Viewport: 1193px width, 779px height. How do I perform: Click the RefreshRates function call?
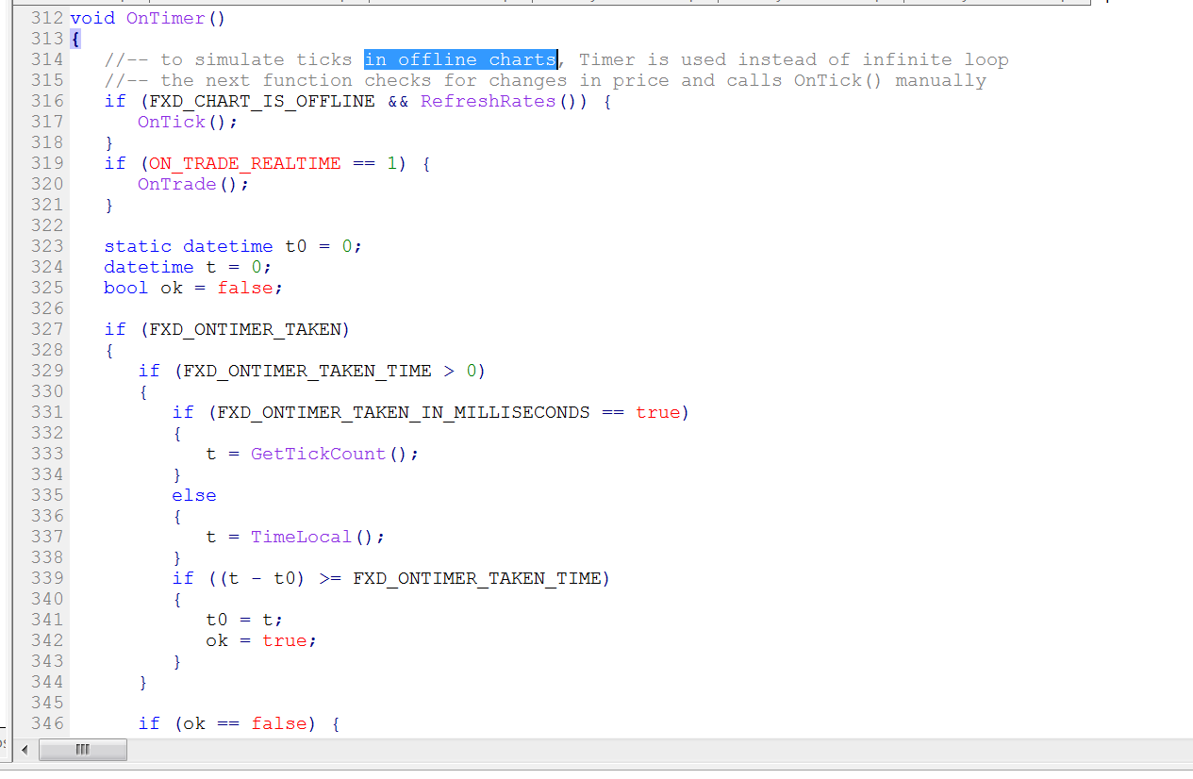[x=489, y=101]
